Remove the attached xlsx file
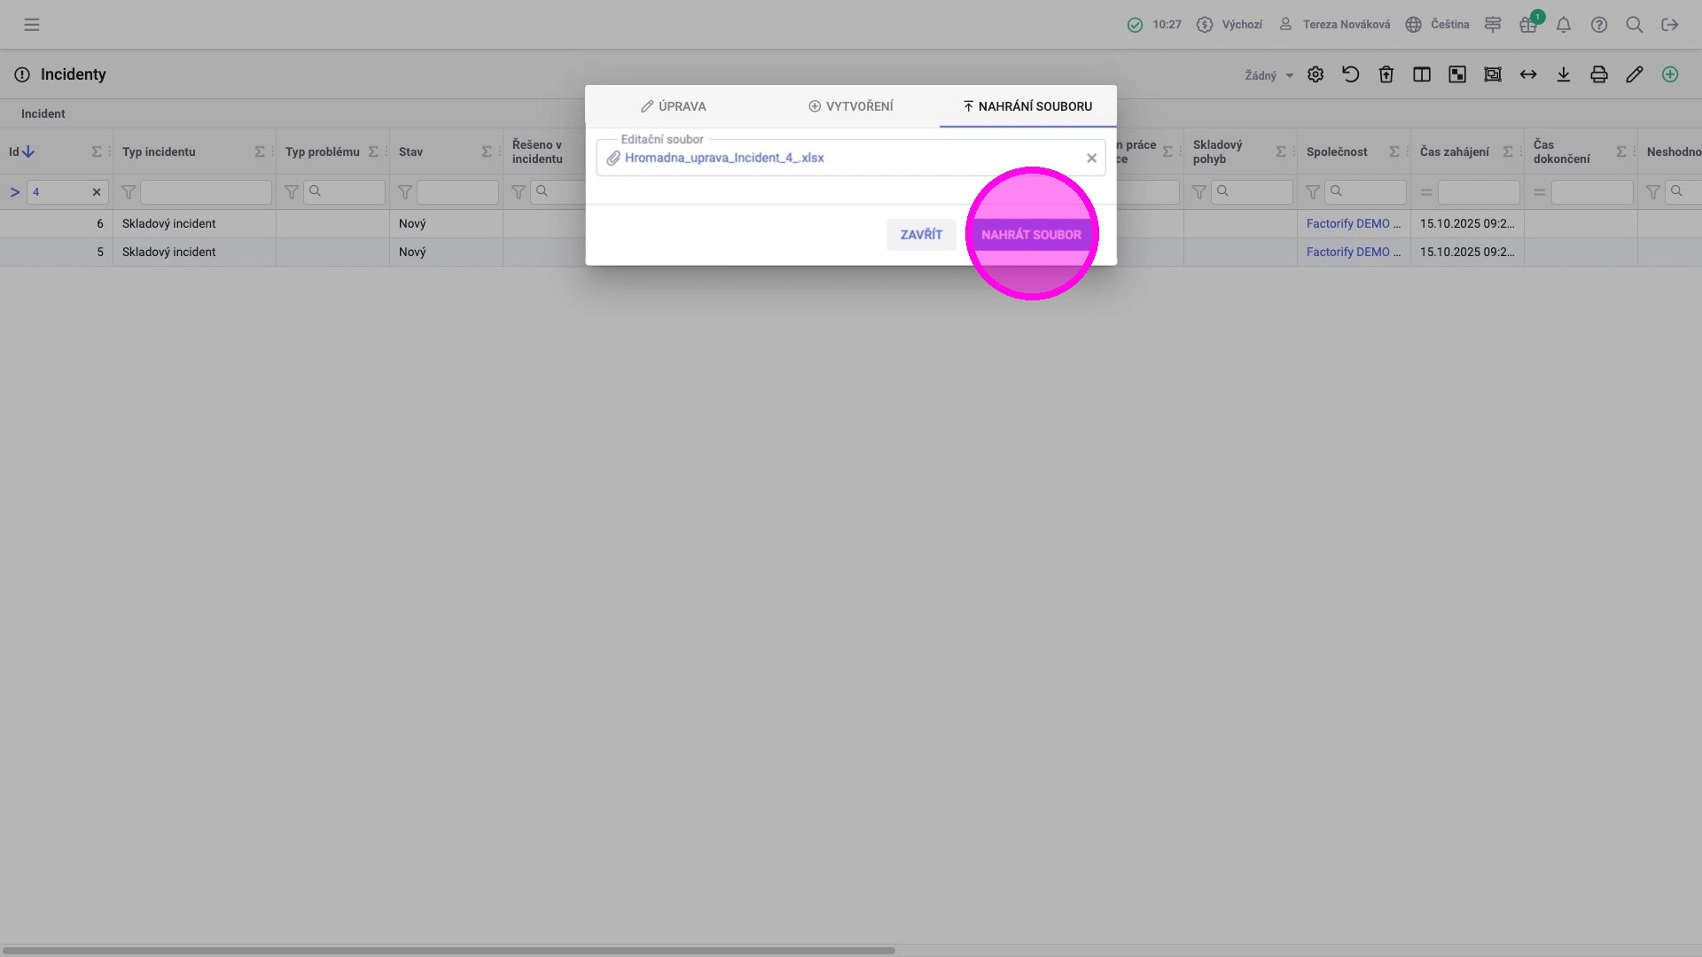 [x=1091, y=158]
